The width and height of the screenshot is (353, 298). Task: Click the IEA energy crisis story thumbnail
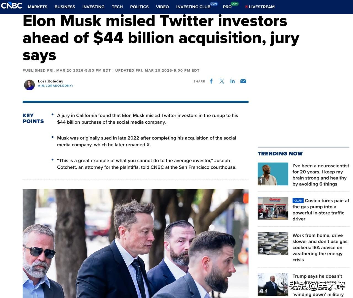[x=273, y=243]
